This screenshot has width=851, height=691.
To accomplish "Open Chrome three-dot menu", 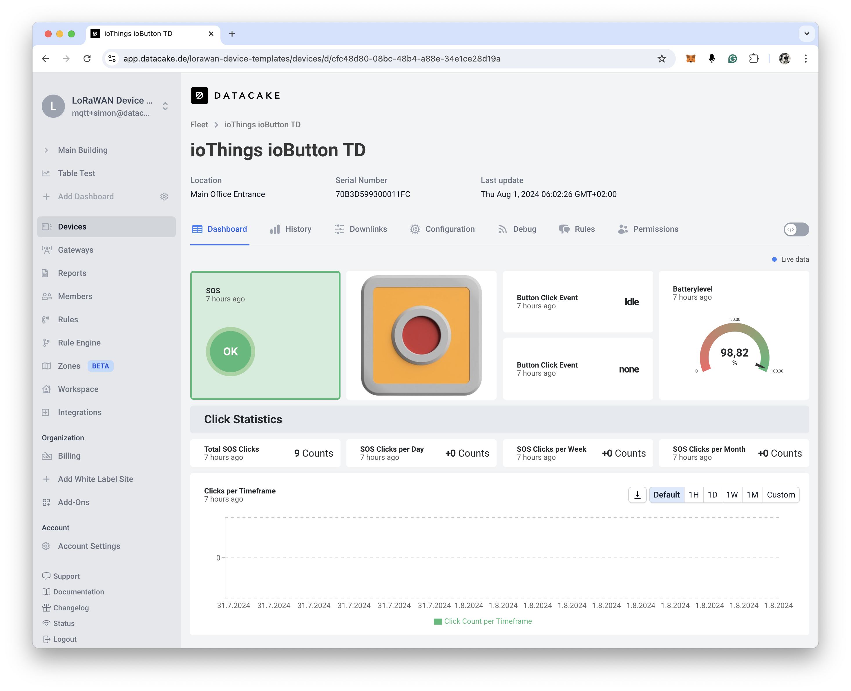I will (x=806, y=59).
